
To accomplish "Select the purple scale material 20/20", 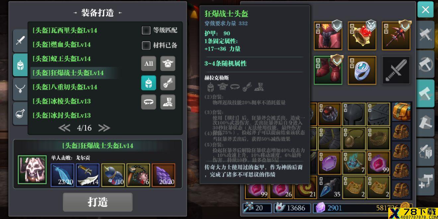I will [164, 175].
